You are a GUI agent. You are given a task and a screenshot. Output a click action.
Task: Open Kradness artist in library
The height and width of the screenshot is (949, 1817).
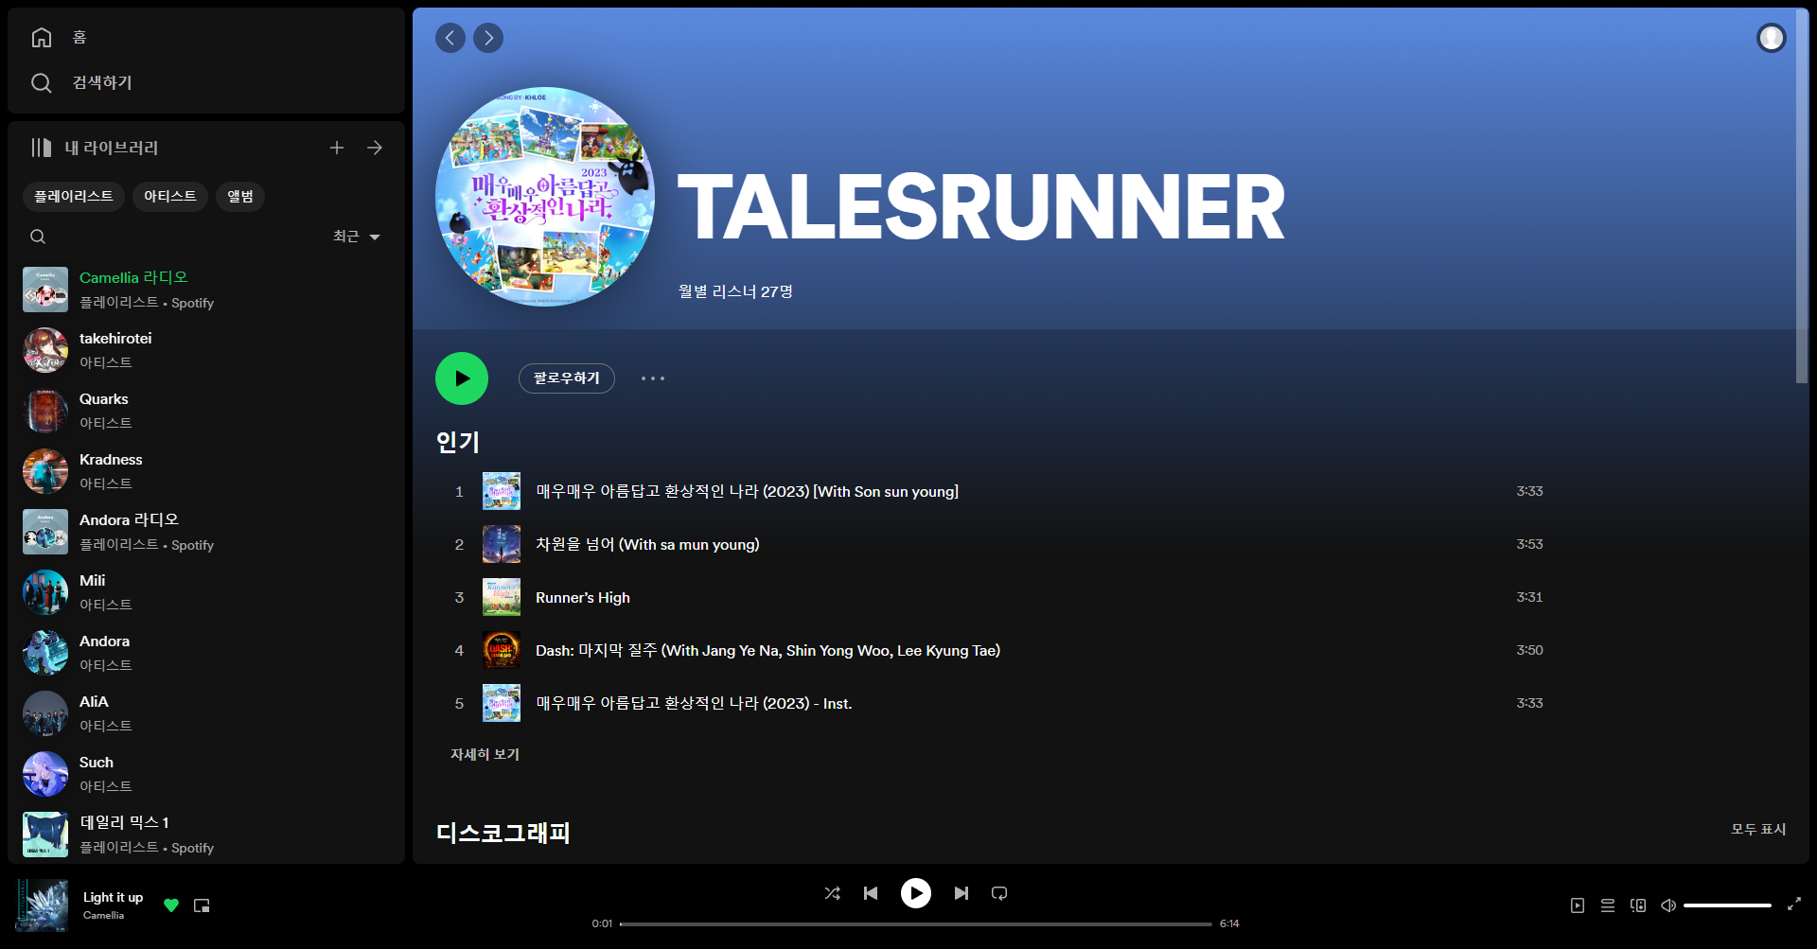pyautogui.click(x=206, y=471)
